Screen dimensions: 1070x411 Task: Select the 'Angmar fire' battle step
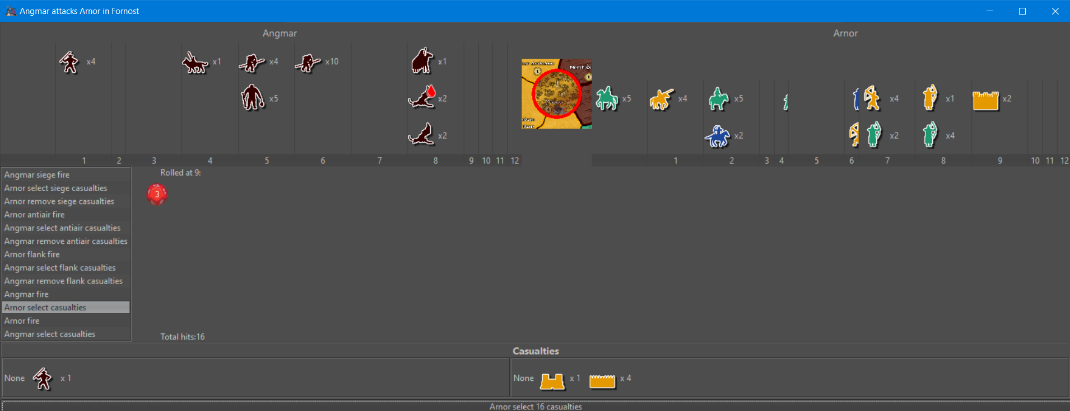pyautogui.click(x=26, y=294)
